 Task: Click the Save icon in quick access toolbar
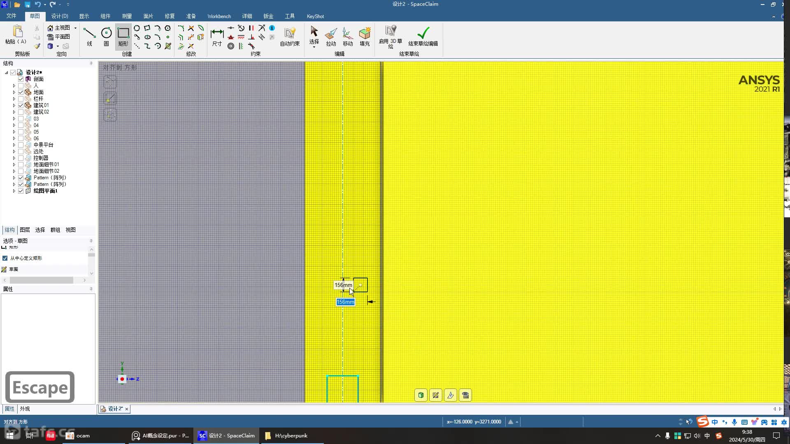point(27,5)
